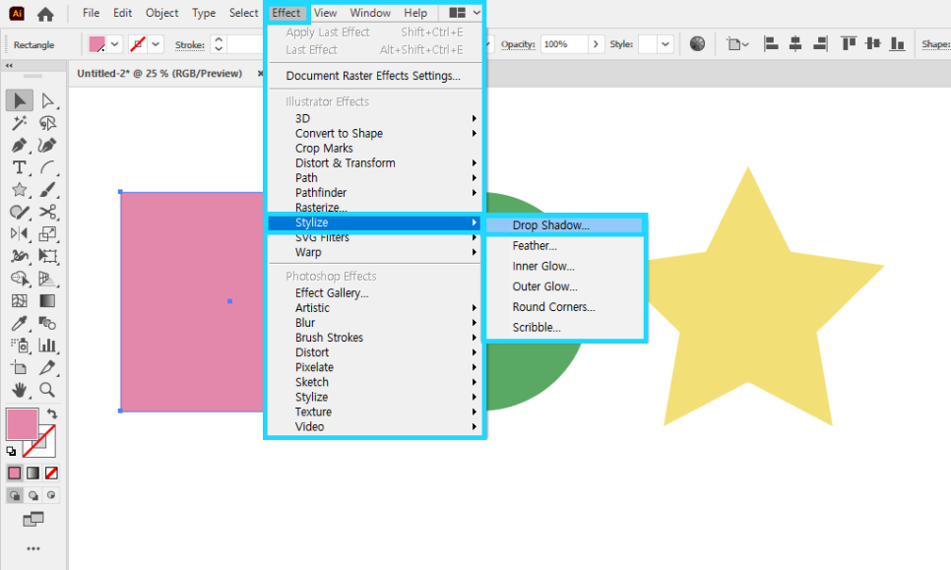The width and height of the screenshot is (951, 570).
Task: Select the Shape Builder tool
Action: coord(20,279)
